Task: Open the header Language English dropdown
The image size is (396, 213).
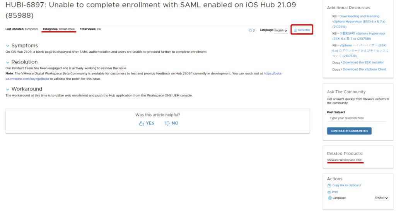Action: (x=281, y=31)
